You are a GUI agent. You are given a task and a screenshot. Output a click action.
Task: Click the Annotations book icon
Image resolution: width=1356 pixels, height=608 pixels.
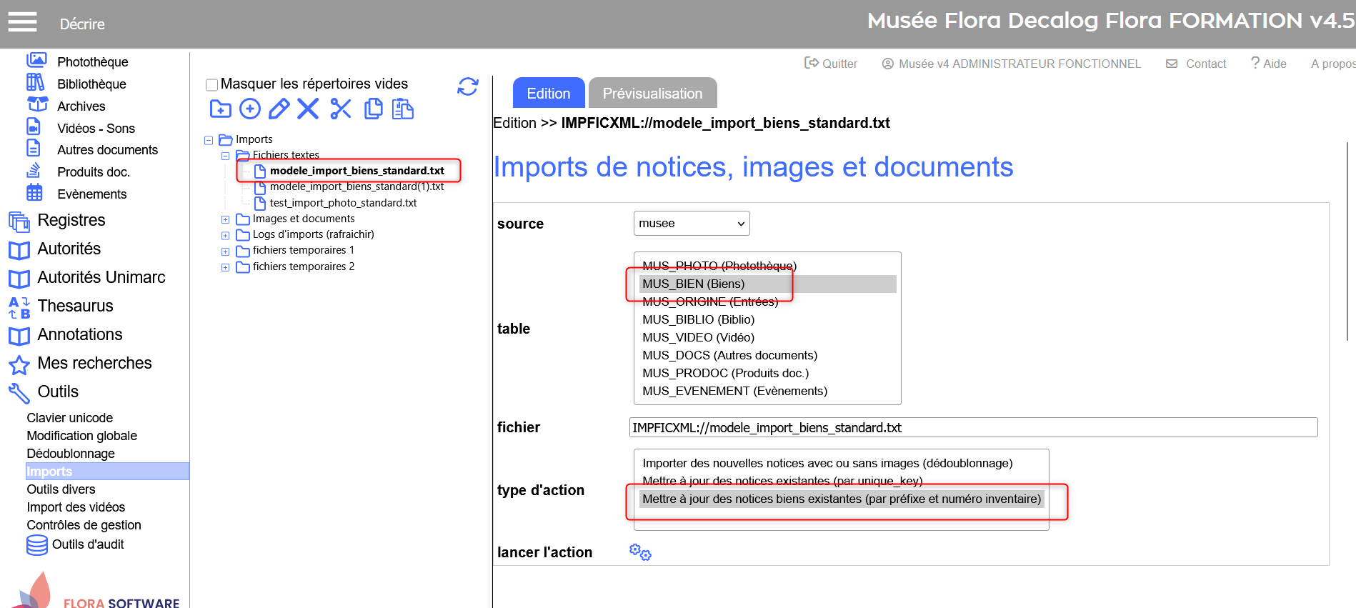[19, 336]
